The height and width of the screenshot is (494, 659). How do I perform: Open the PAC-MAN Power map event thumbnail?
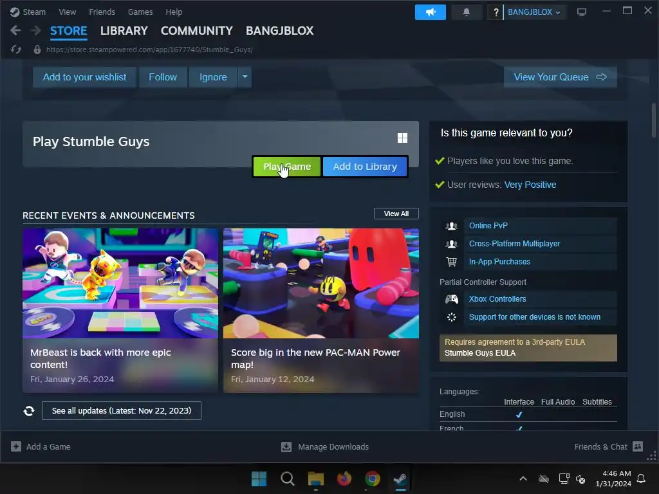pyautogui.click(x=321, y=283)
